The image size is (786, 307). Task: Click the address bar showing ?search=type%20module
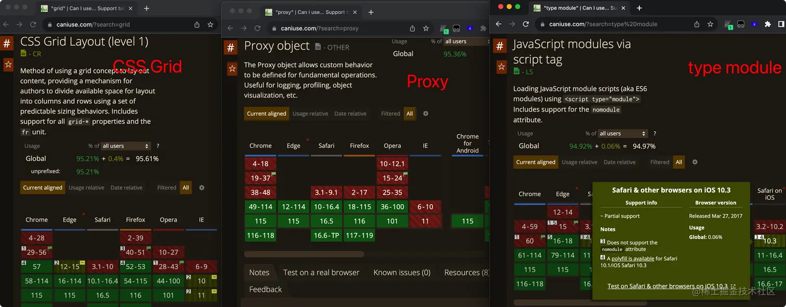coord(626,24)
